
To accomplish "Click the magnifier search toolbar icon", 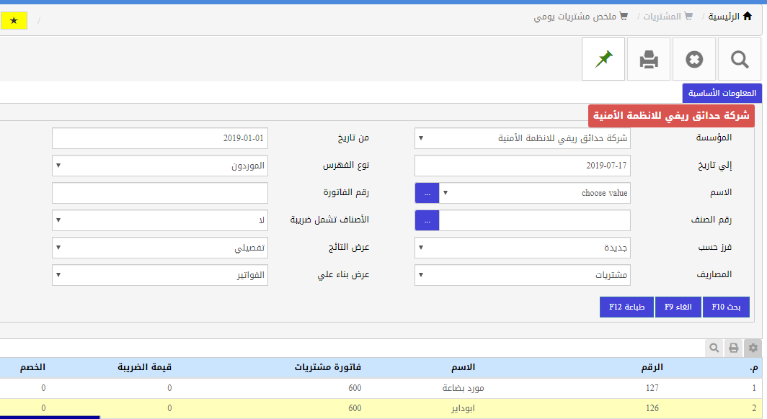I will click(x=740, y=60).
